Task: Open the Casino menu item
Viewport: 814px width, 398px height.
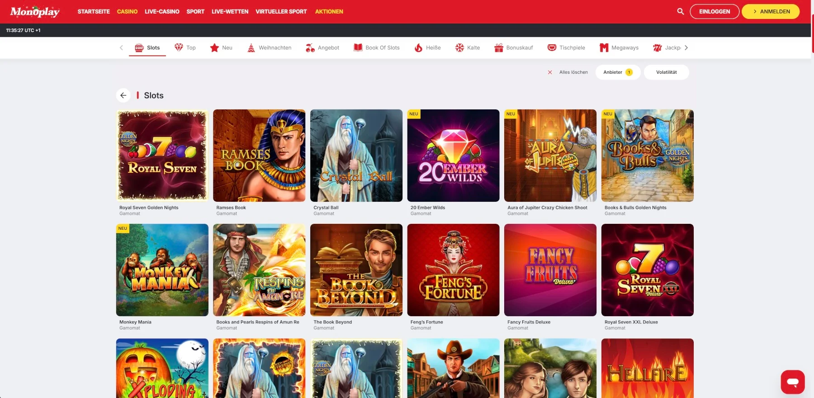Action: (x=127, y=12)
